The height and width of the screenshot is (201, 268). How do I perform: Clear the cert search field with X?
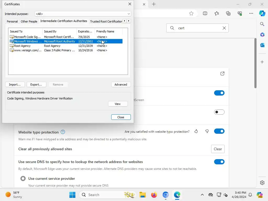point(224,28)
